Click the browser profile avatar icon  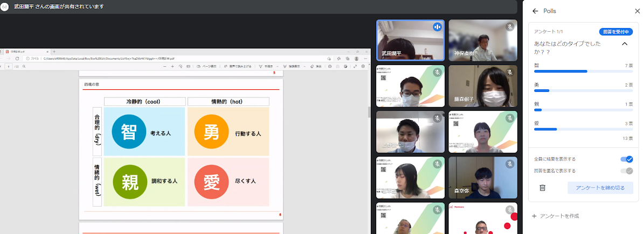point(356,59)
